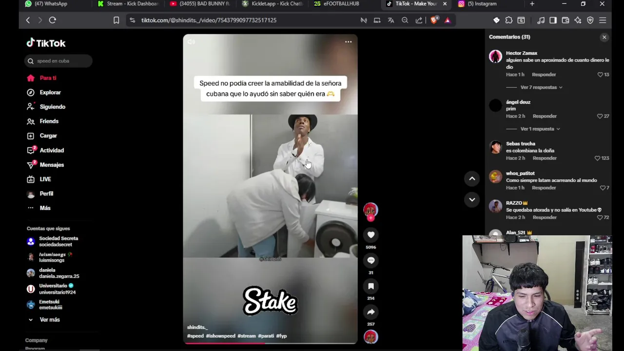624x351 pixels.
Task: Go back using the browser back arrow
Action: click(x=28, y=20)
